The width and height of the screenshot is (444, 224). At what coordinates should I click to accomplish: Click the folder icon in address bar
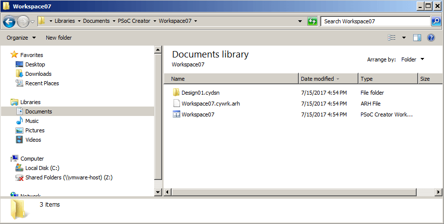click(42, 21)
